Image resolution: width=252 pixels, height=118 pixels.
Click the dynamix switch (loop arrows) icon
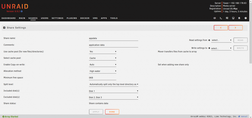(x=214, y=18)
